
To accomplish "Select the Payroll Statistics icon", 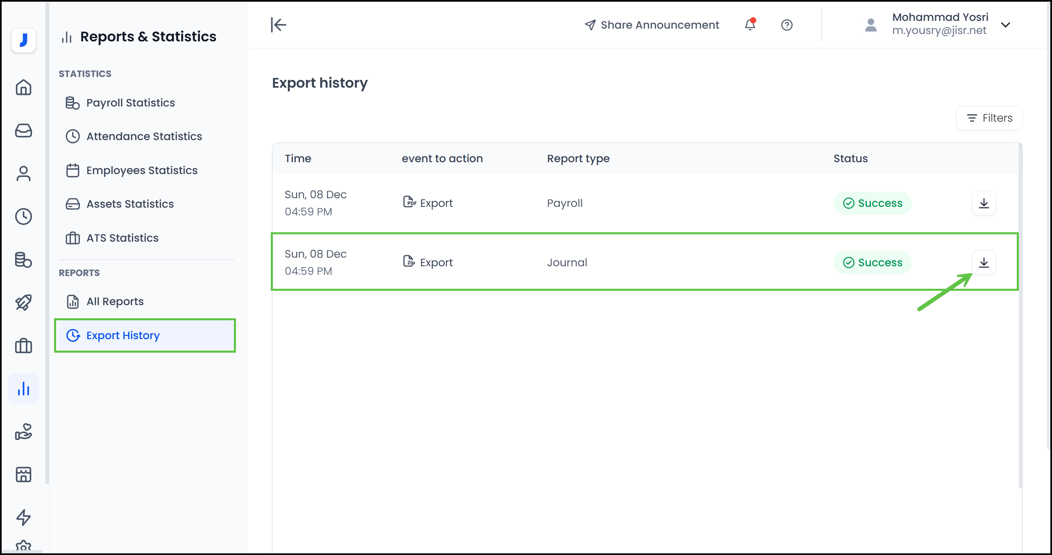I will pos(73,102).
